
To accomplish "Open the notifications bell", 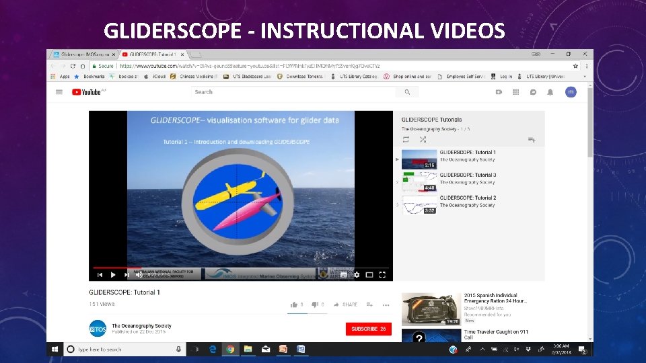I will tap(550, 92).
